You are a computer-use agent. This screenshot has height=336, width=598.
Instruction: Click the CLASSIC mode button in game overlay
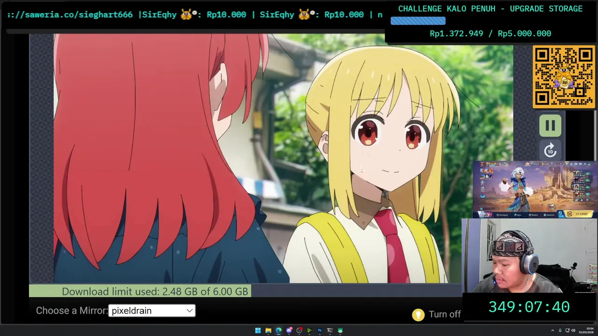pos(579,214)
